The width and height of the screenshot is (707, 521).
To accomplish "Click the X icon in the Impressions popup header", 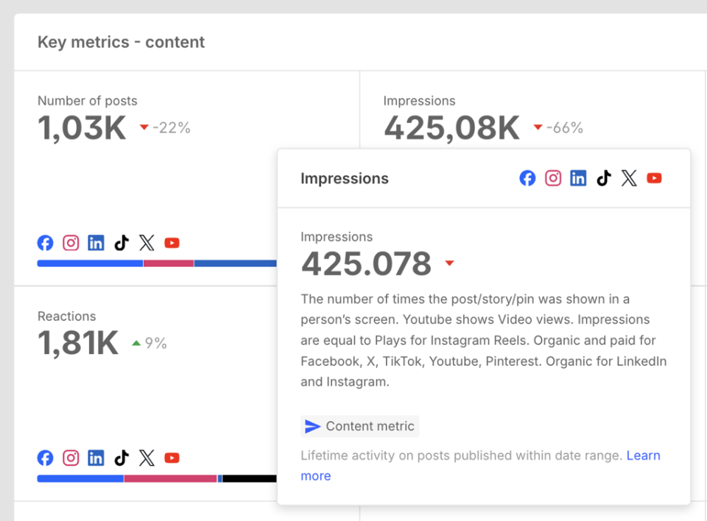I will click(629, 178).
